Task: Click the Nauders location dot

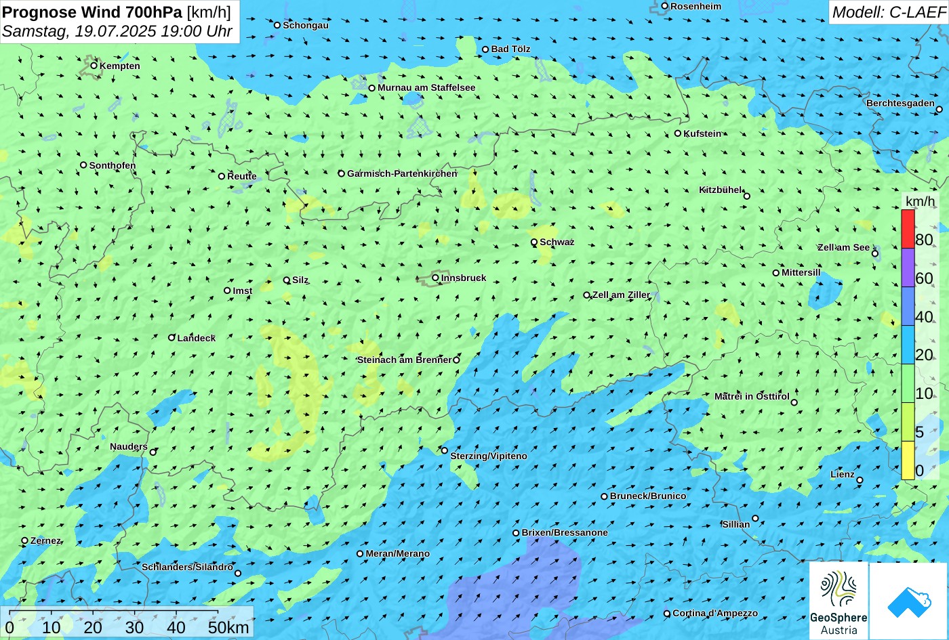Action: tap(153, 452)
